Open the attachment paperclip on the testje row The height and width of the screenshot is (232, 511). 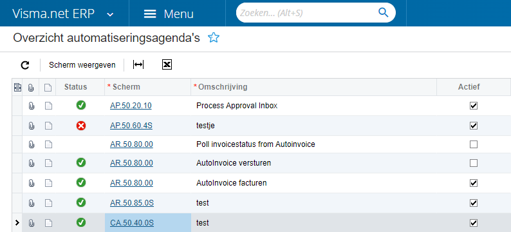[x=32, y=126]
